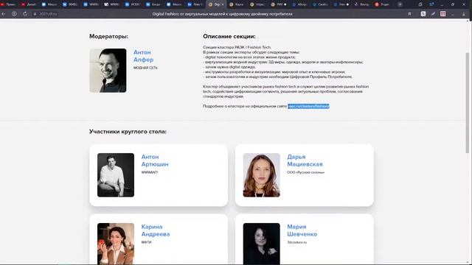Click the page vertical scrollbar thumb

[468, 103]
